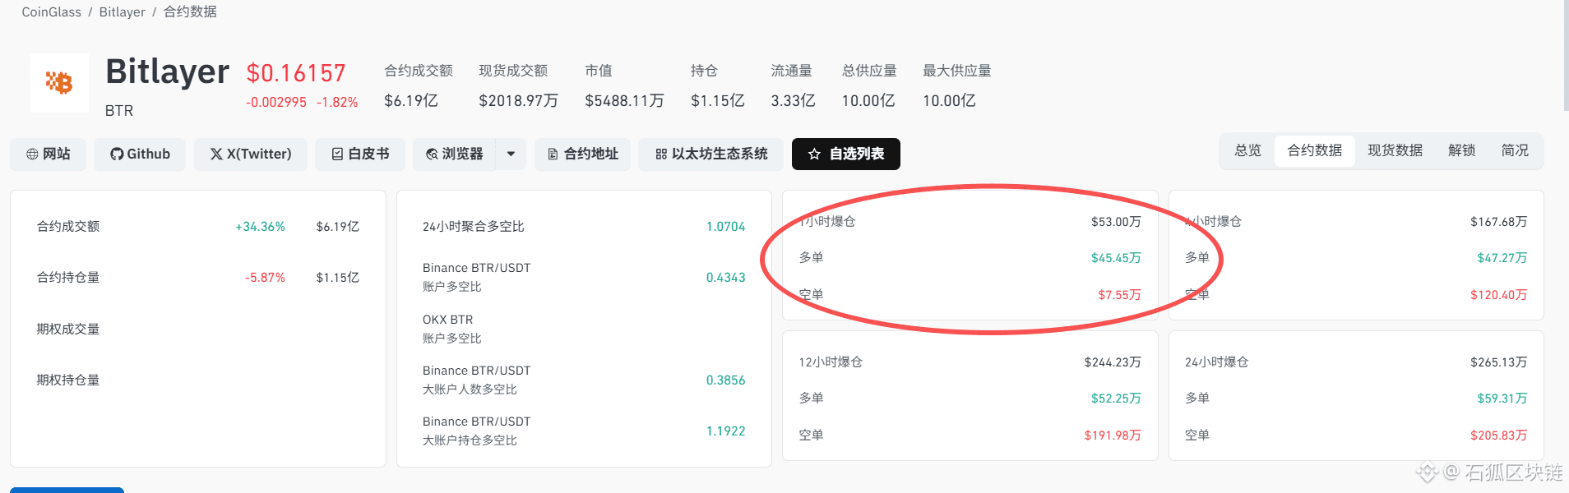Click Binance BTR/USDT 大账户人数多空比 row
1569x493 pixels.
(584, 380)
